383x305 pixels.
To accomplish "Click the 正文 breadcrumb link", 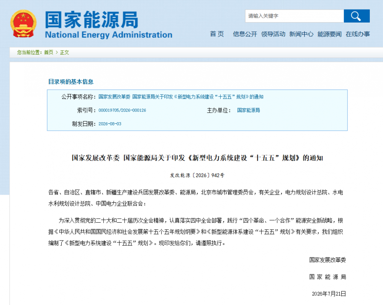I will coord(64,52).
